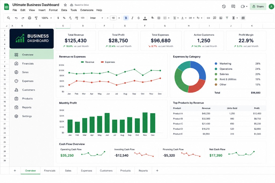Select column K header

point(252,26)
